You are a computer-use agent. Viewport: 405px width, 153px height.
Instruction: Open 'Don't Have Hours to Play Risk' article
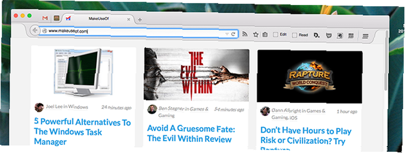[x=306, y=138]
